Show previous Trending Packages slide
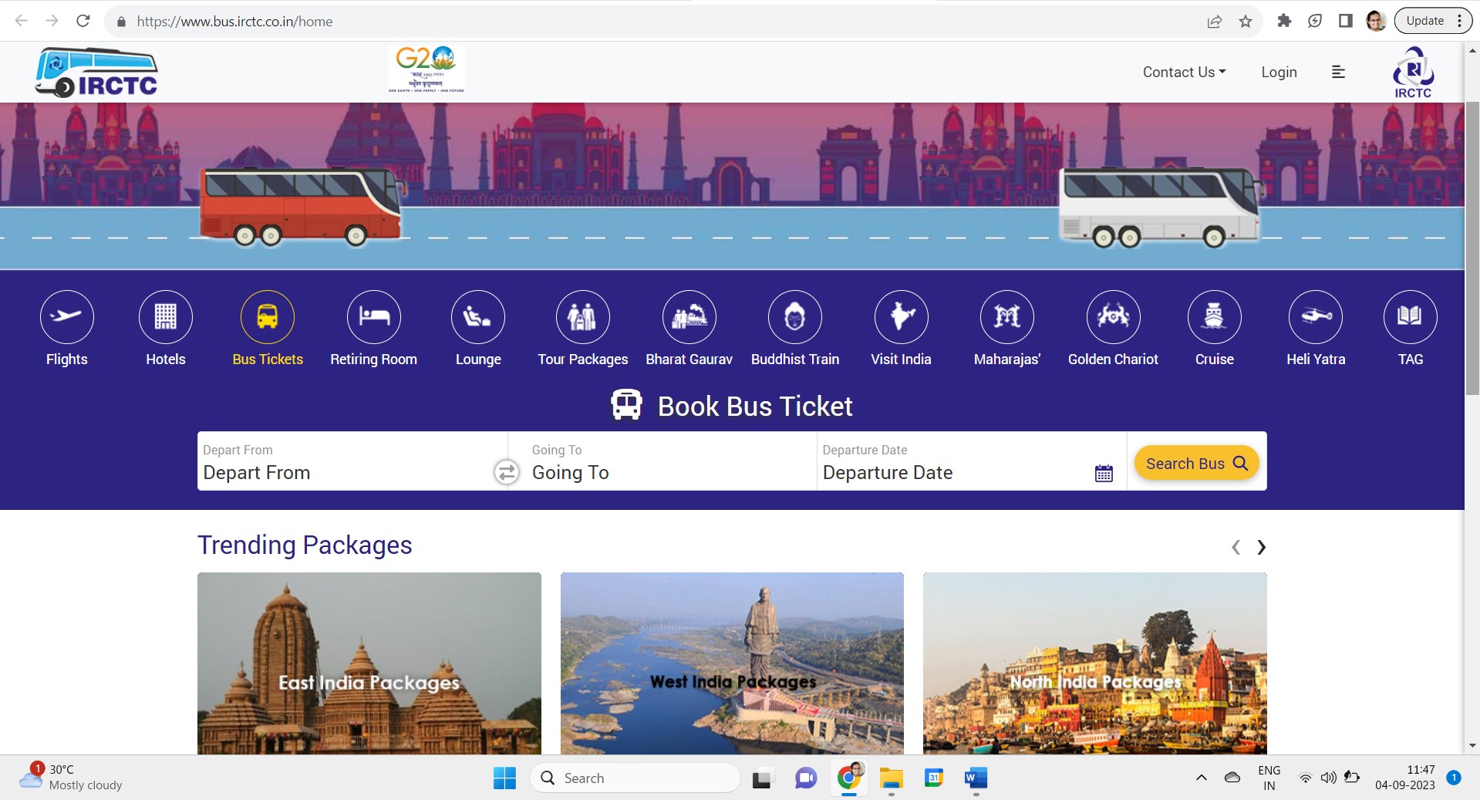Viewport: 1480px width, 800px height. tap(1236, 547)
